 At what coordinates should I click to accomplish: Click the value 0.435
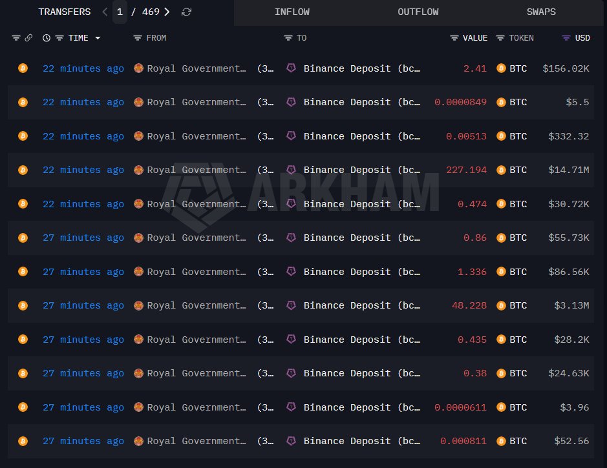(x=472, y=340)
